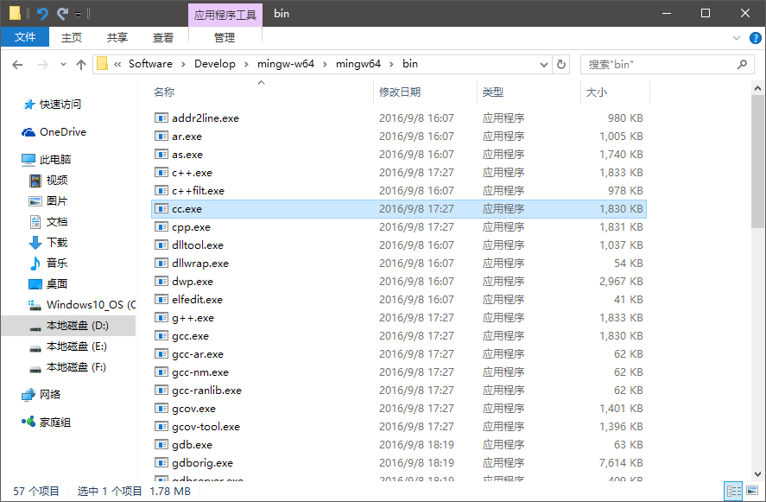Screen dimensions: 766x502
Task: Click the Back navigation button
Action: coord(17,63)
